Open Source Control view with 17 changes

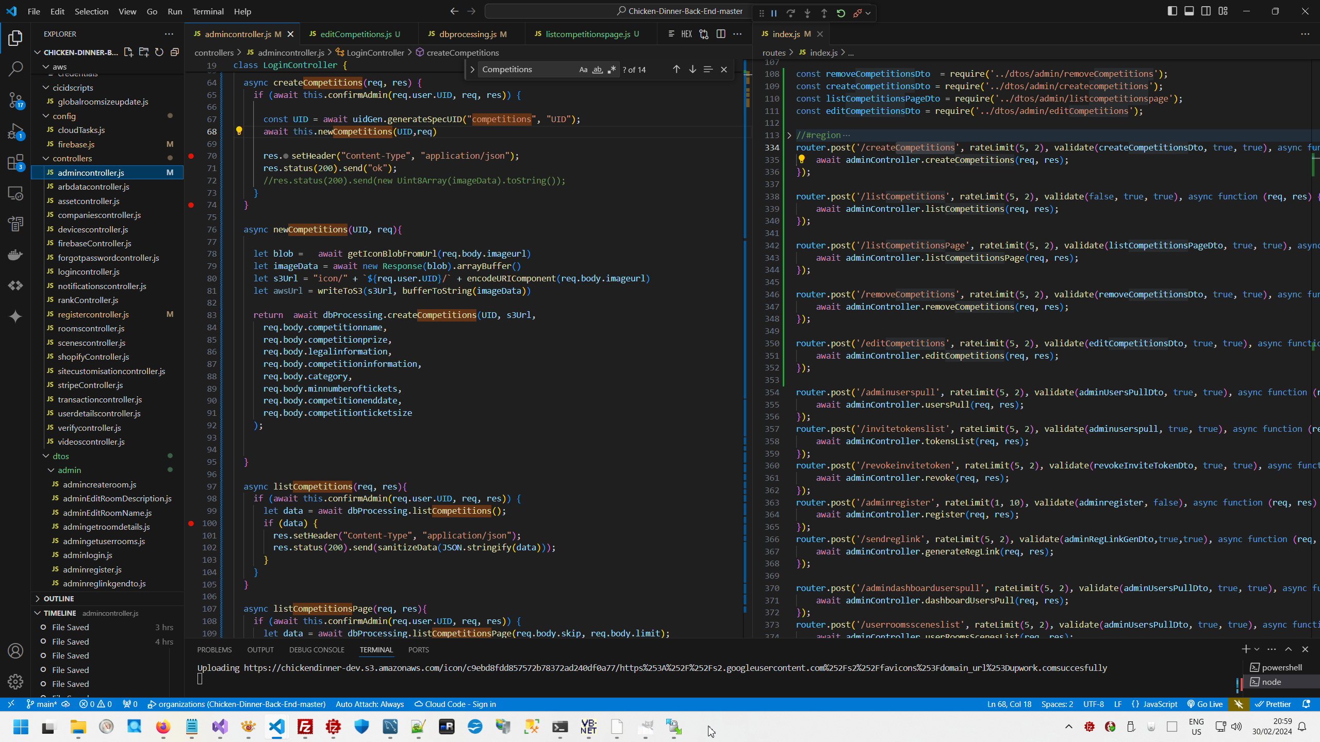pos(15,100)
